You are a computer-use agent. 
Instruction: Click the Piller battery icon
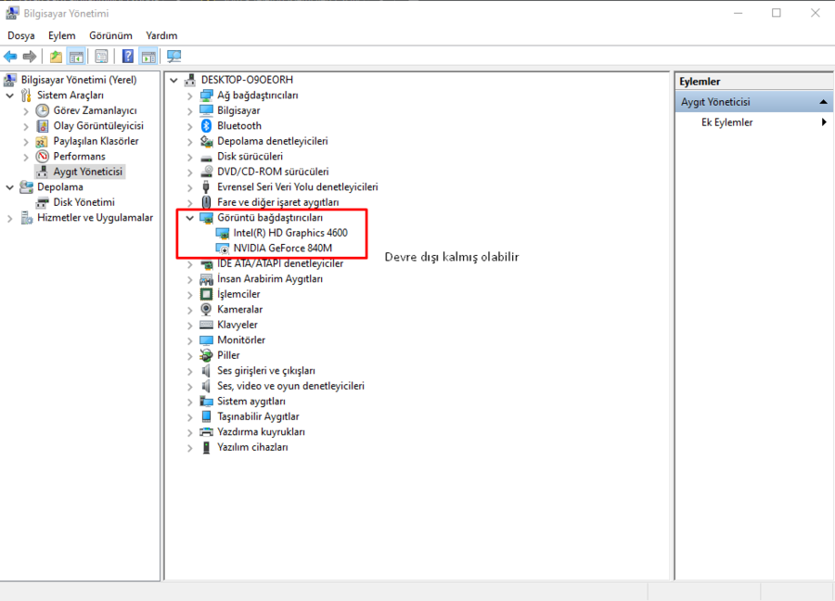point(206,355)
